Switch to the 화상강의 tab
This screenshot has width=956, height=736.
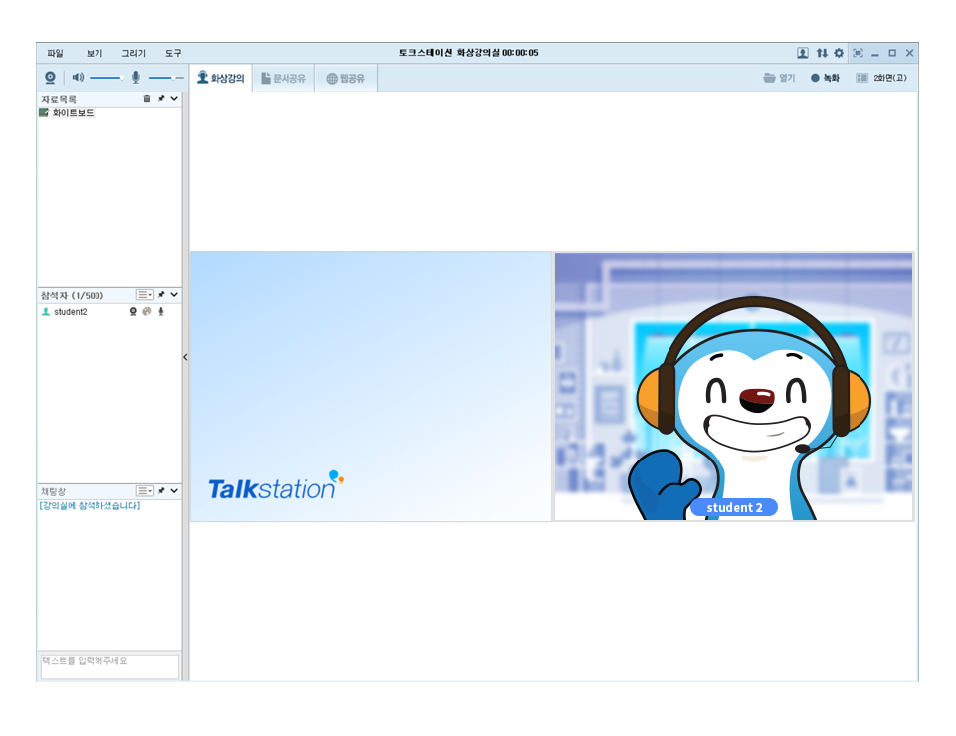pyautogui.click(x=220, y=78)
